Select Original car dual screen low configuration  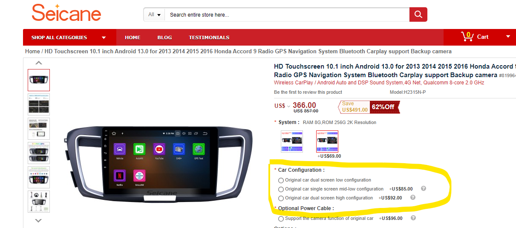tap(281, 180)
